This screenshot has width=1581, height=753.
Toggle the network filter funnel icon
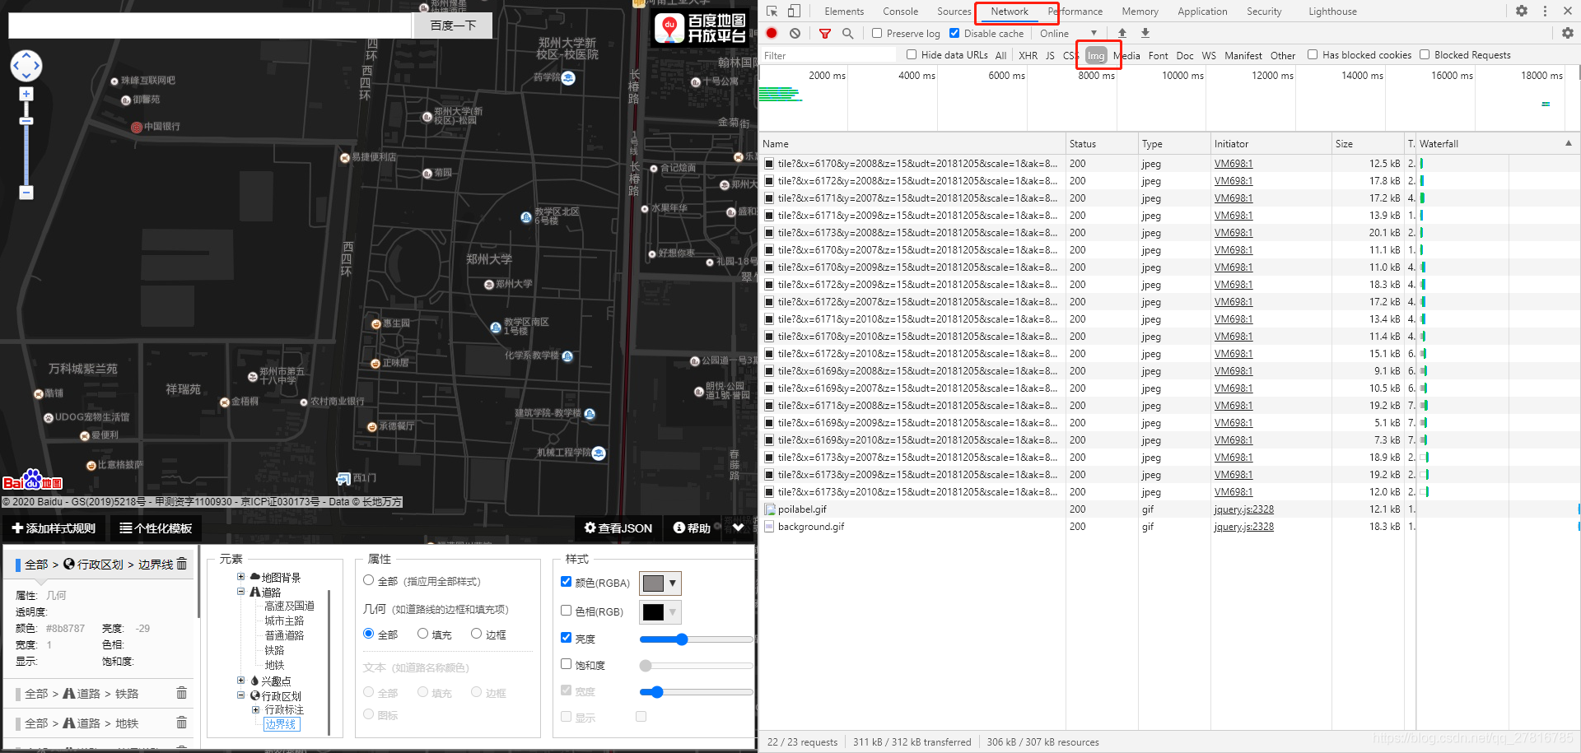click(824, 34)
